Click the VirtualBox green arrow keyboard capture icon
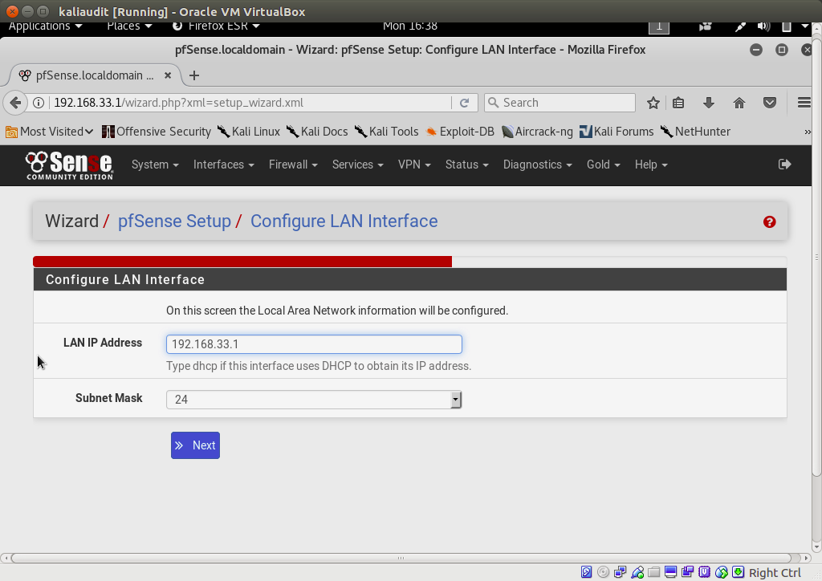Viewport: 822px width, 581px height. [x=739, y=572]
